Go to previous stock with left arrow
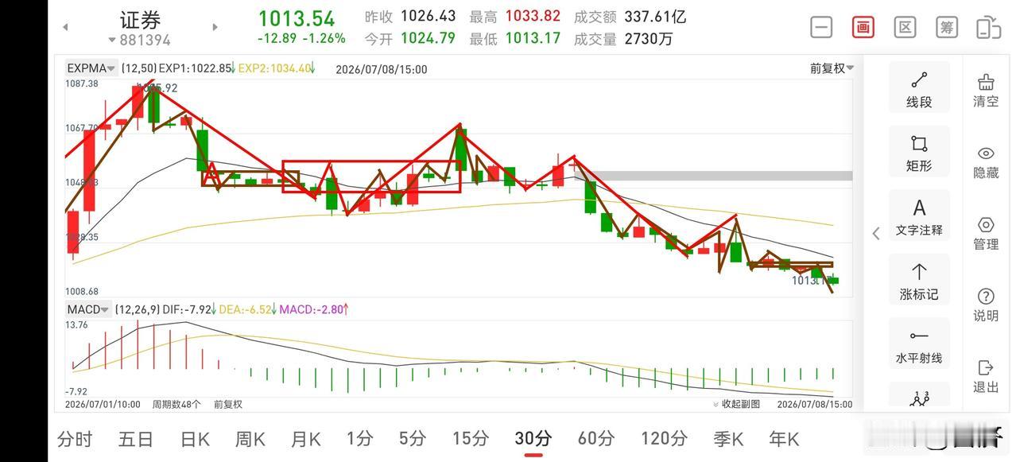Viewport: 1016px width, 462px height. click(65, 27)
